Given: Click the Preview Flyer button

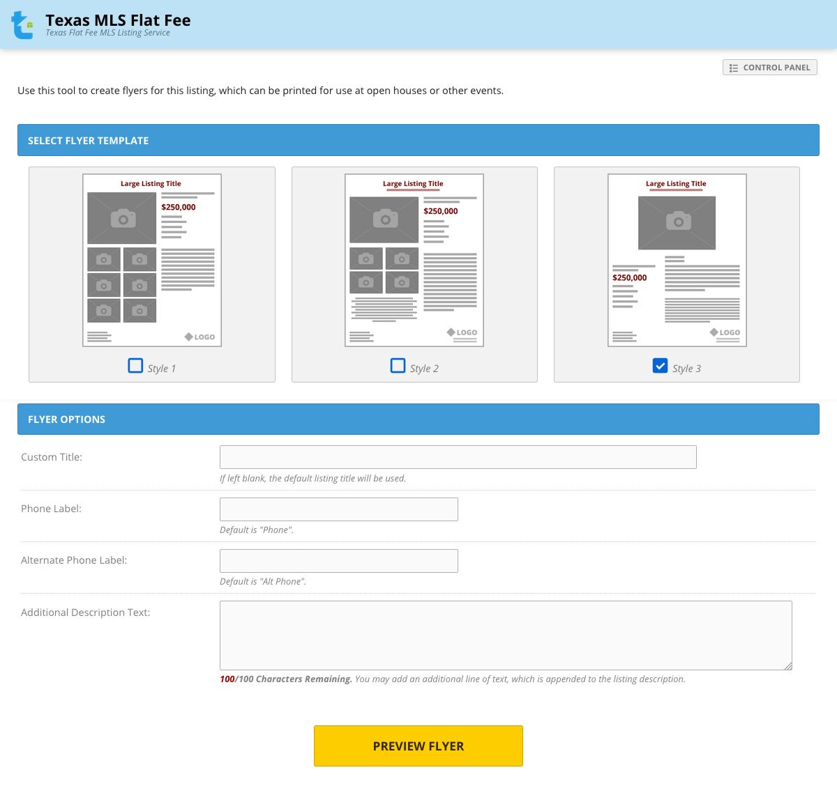Looking at the screenshot, I should point(418,746).
